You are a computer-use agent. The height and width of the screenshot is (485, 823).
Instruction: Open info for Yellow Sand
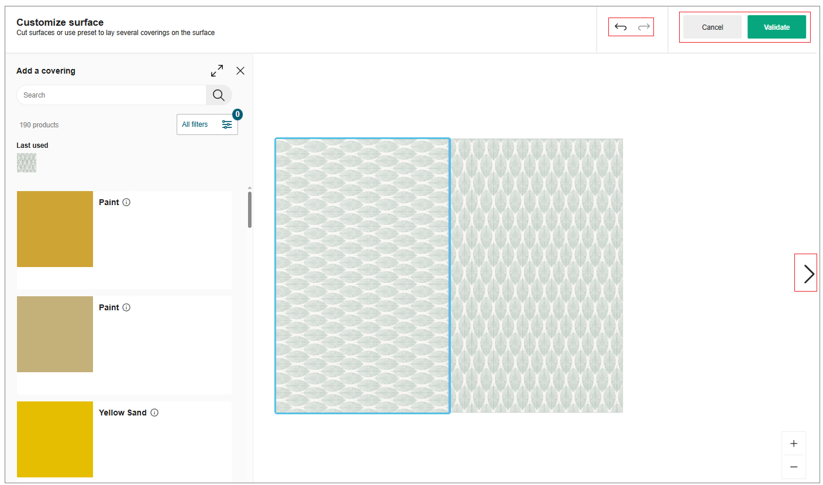click(154, 413)
